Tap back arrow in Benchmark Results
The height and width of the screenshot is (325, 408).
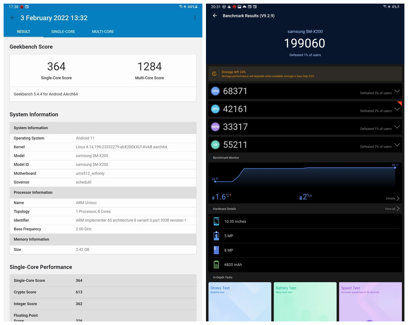(x=215, y=16)
